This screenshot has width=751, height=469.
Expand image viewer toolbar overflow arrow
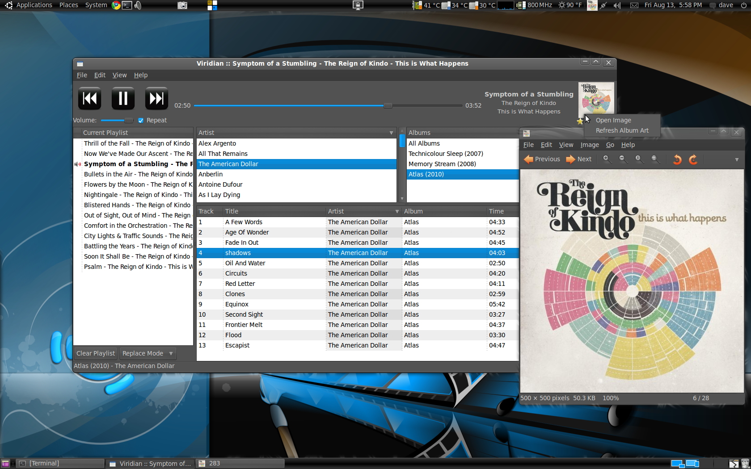737,159
